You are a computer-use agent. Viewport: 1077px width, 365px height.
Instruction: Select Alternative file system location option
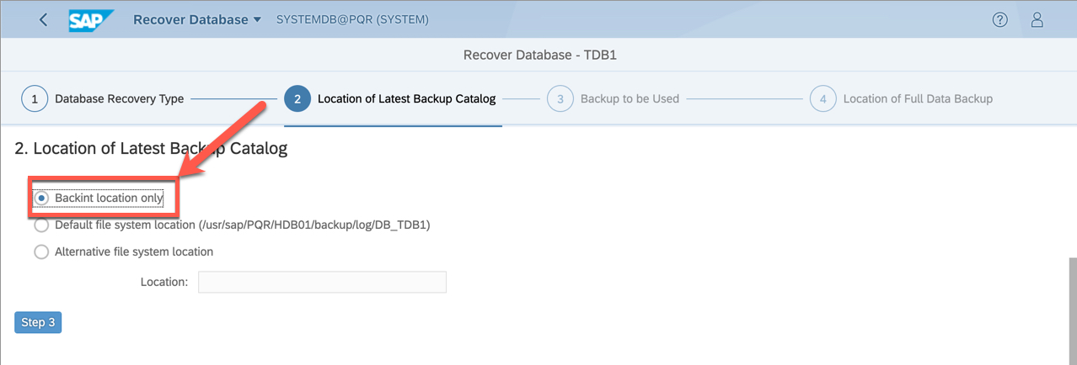tap(41, 251)
